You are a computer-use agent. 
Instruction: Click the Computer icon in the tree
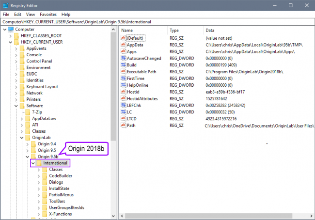11,30
